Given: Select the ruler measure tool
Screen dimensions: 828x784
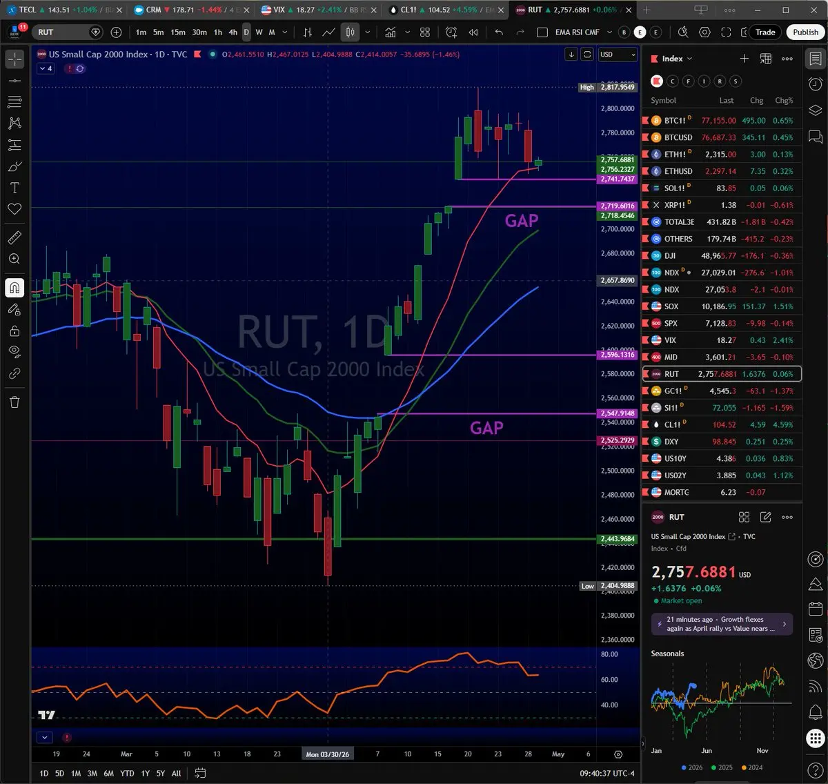Looking at the screenshot, I should point(14,237).
